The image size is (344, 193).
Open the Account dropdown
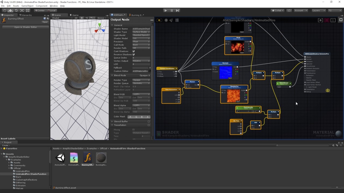pos(300,10)
